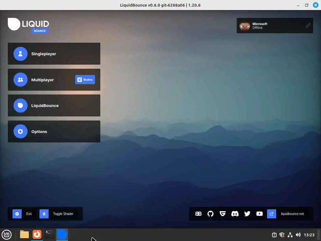Screen dimensions: 321x241
Task: Open the update manager shield tray icon
Action: [282, 235]
